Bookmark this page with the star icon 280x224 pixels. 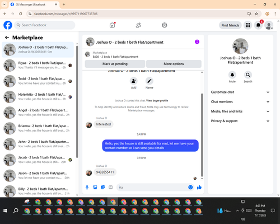[256, 14]
